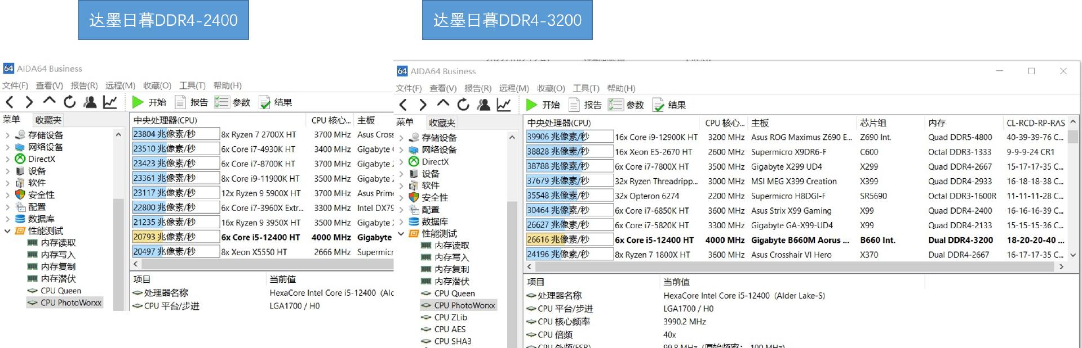Screen dimensions: 1082x348
Task: Open 收藏(O) menu in right window
Action: [x=551, y=88]
